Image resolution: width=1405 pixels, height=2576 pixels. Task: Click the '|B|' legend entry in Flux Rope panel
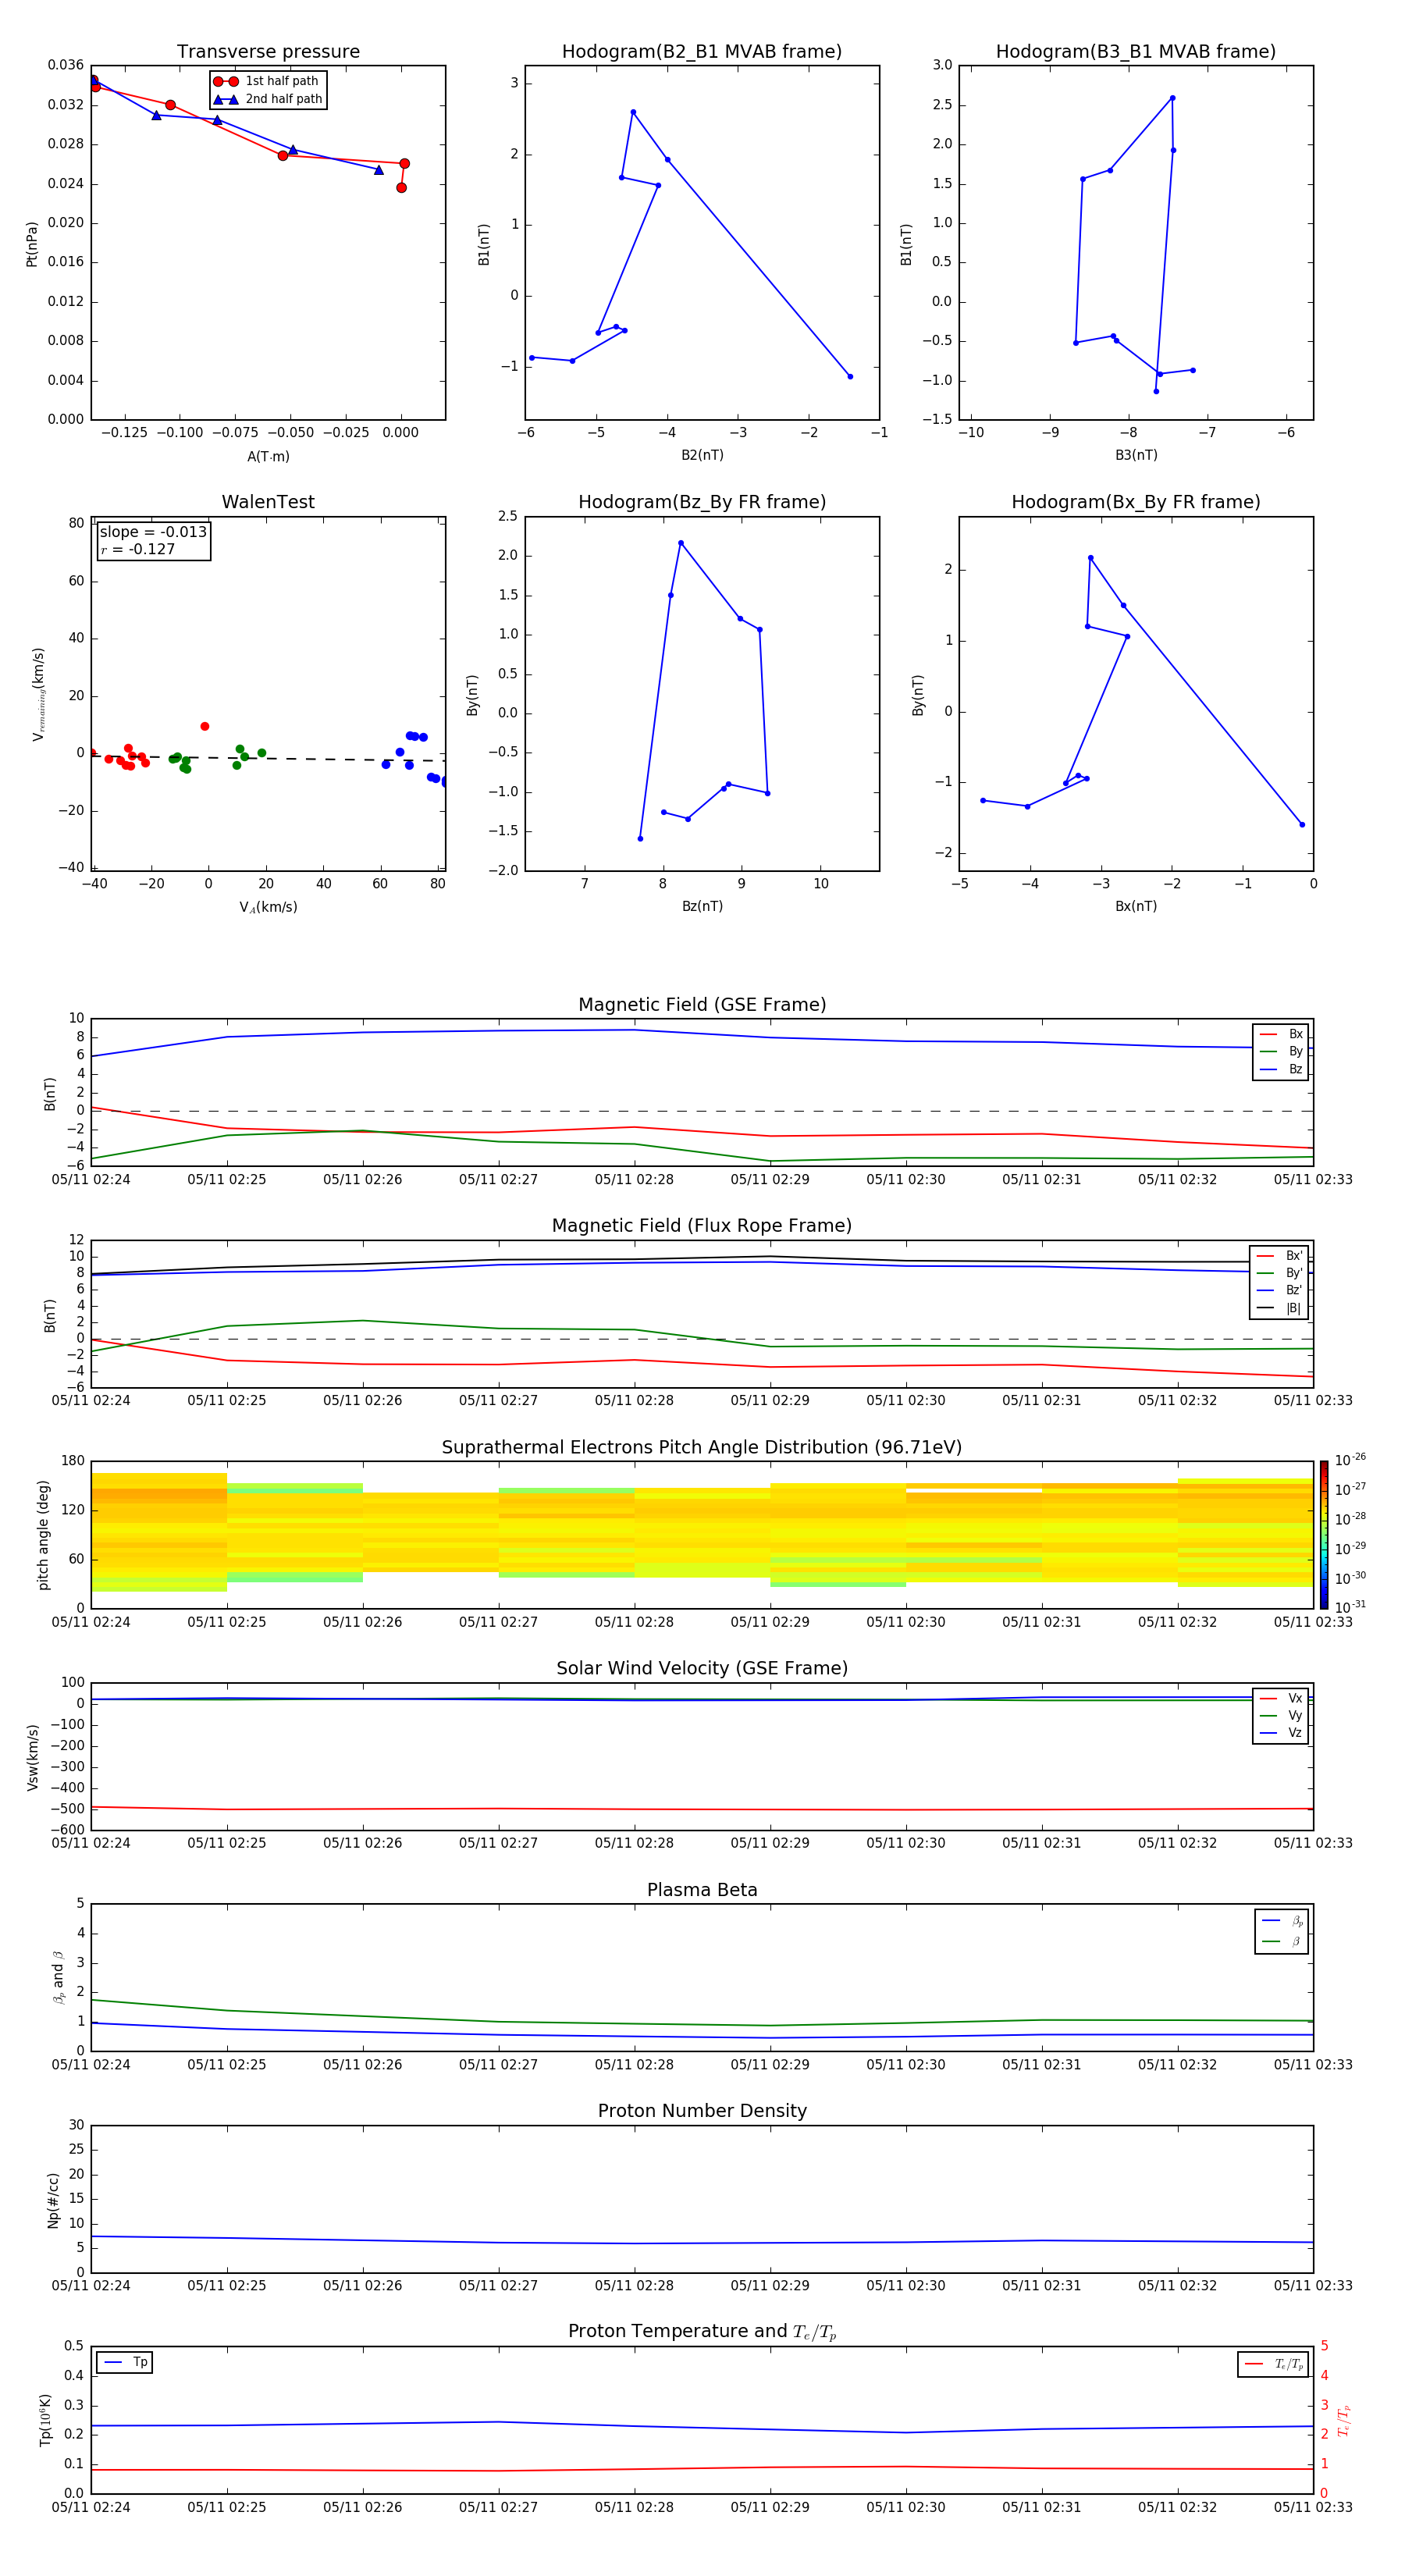[x=1279, y=1308]
